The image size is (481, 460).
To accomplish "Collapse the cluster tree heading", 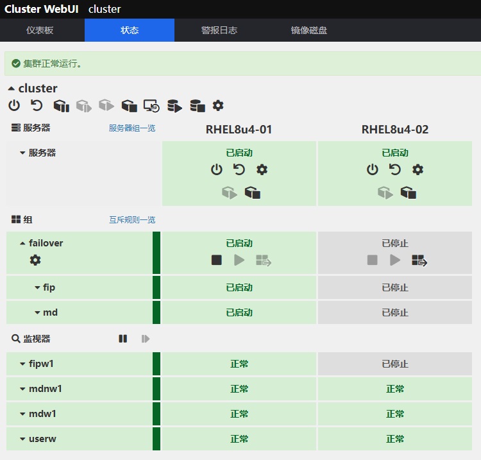I will point(12,89).
